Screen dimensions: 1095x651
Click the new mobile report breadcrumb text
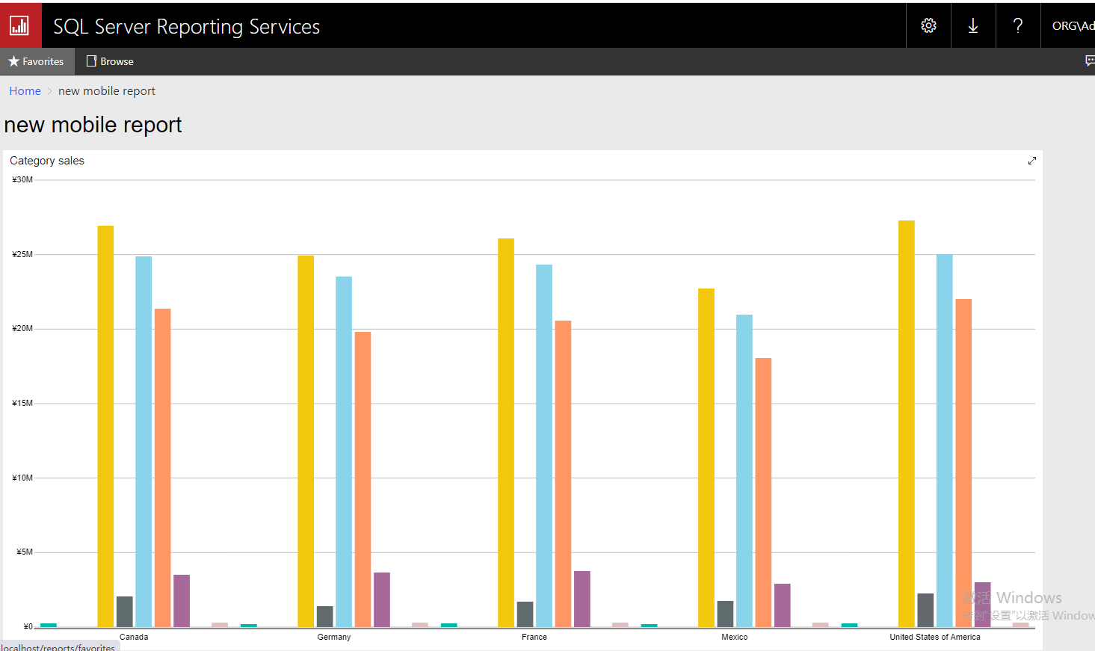point(106,90)
